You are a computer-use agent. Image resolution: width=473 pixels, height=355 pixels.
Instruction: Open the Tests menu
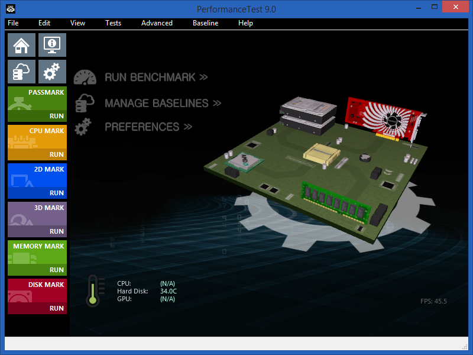click(113, 23)
